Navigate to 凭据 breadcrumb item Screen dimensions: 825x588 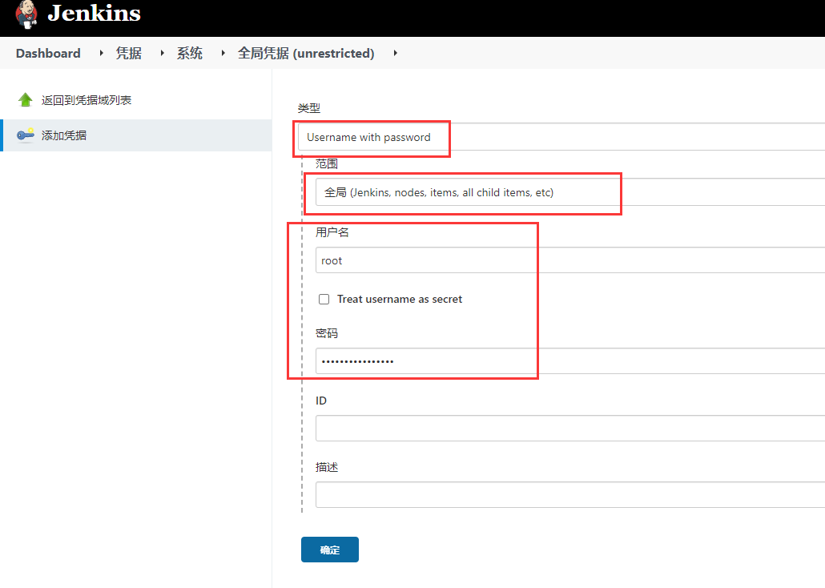(129, 54)
